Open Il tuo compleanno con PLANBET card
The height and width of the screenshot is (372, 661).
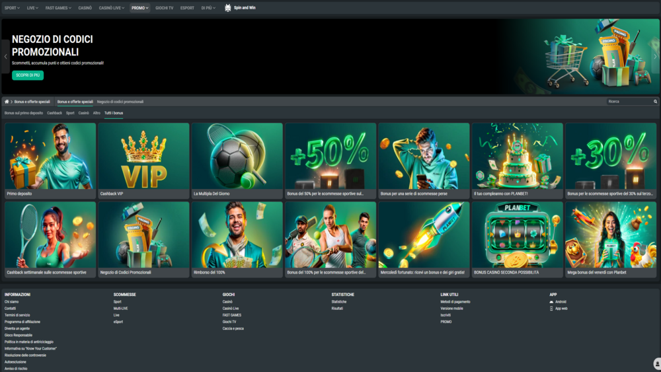coord(518,161)
